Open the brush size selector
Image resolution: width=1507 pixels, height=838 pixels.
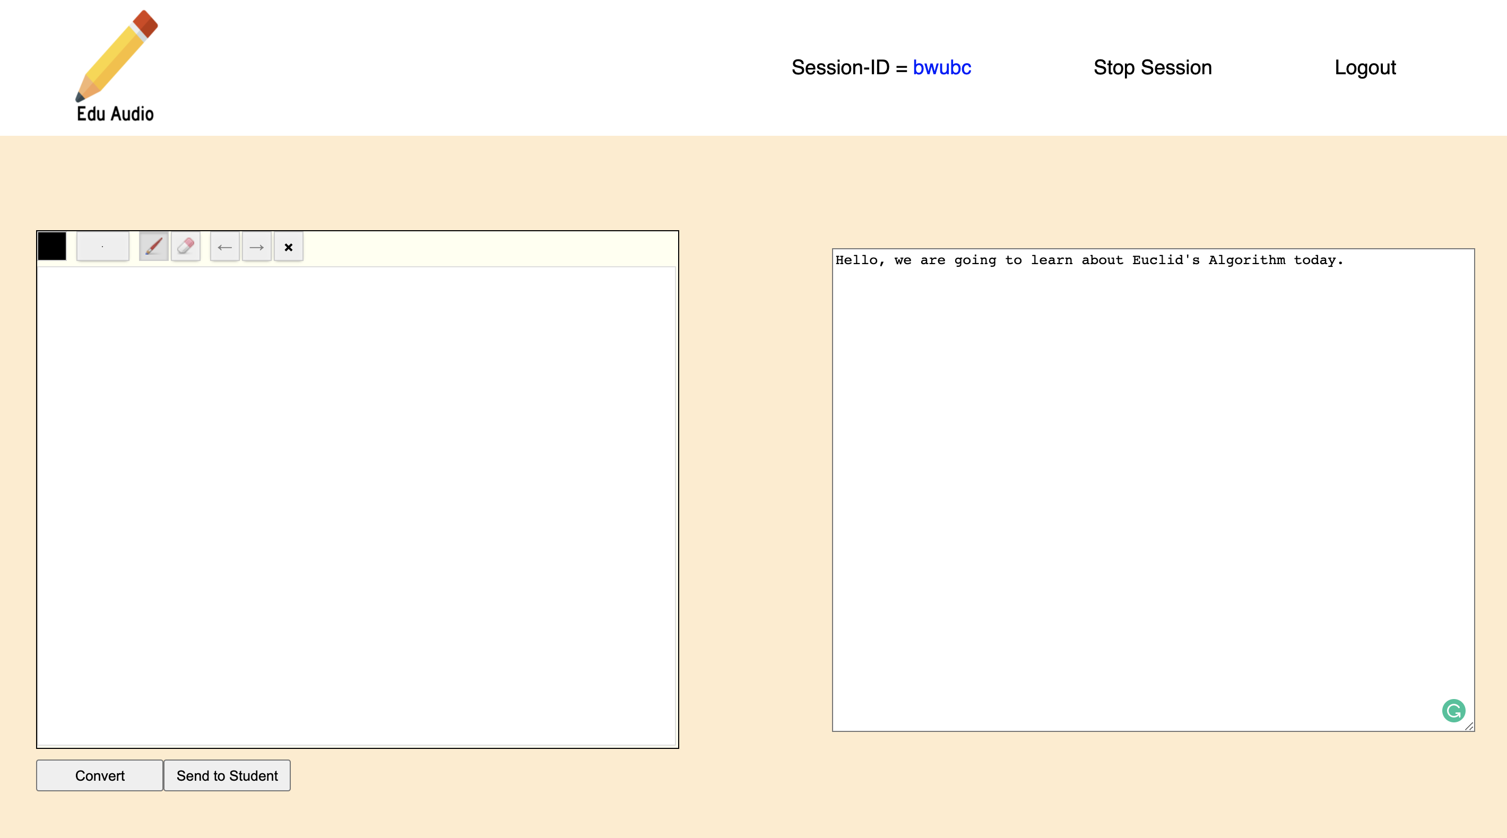[x=102, y=246]
